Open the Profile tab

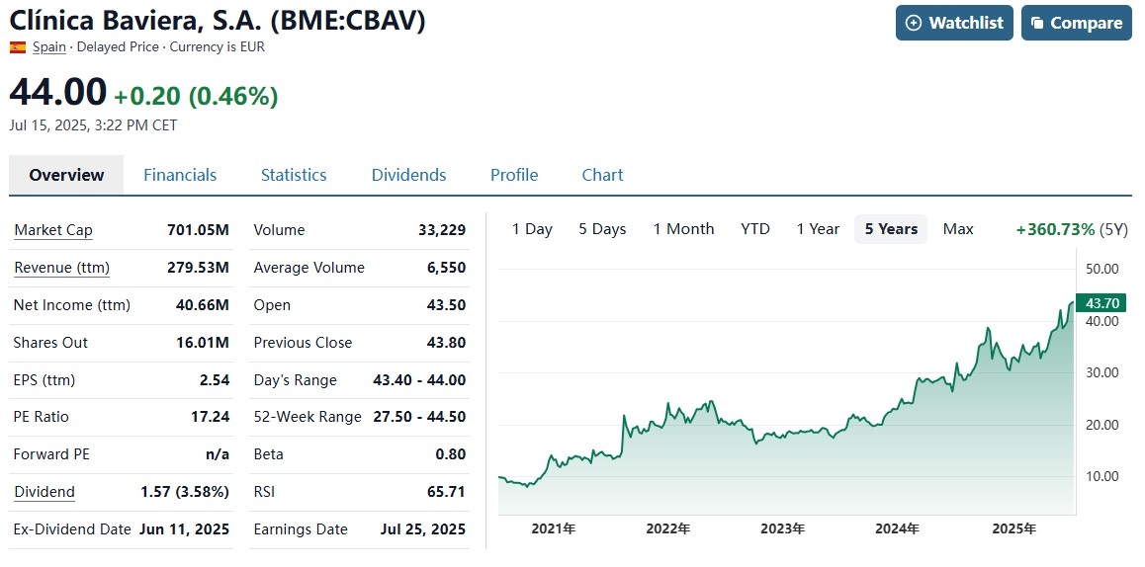(x=514, y=175)
